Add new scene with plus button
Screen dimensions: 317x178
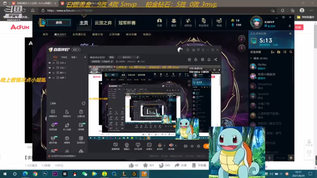click(85, 57)
